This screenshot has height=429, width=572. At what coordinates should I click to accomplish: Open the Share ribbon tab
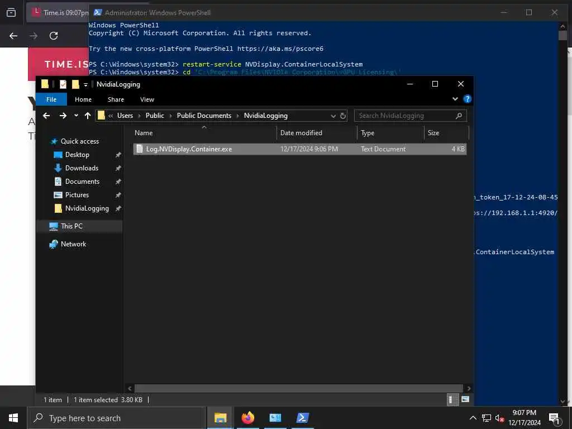[116, 99]
